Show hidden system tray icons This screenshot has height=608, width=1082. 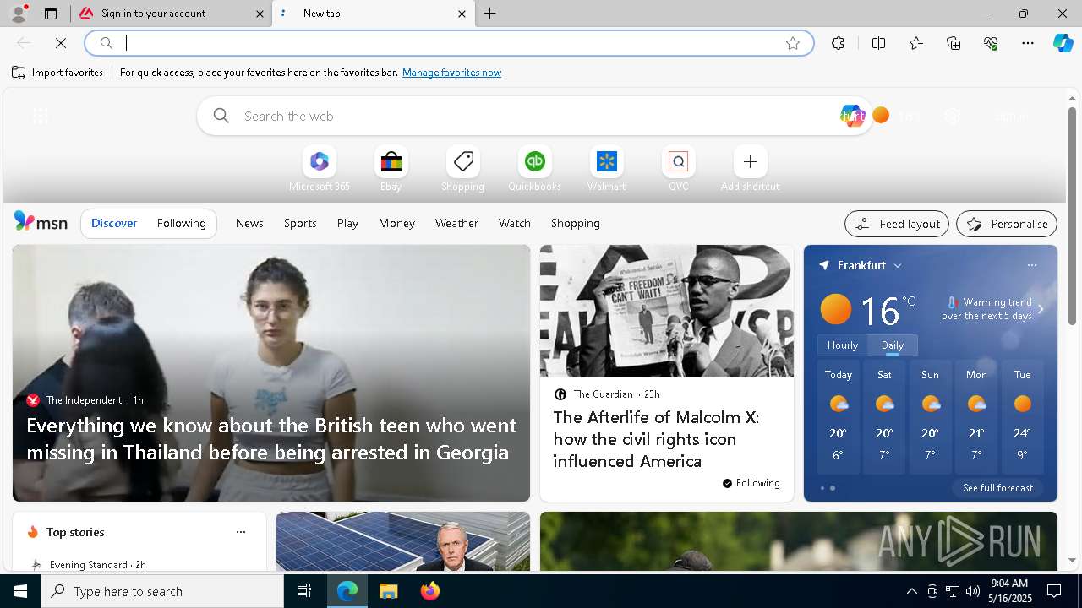pyautogui.click(x=911, y=591)
